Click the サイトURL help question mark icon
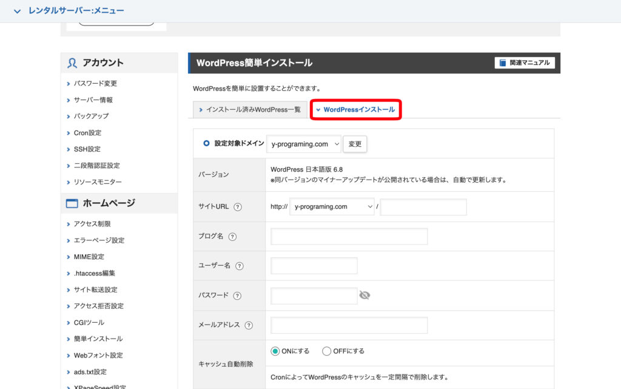The image size is (621, 389). [x=238, y=207]
